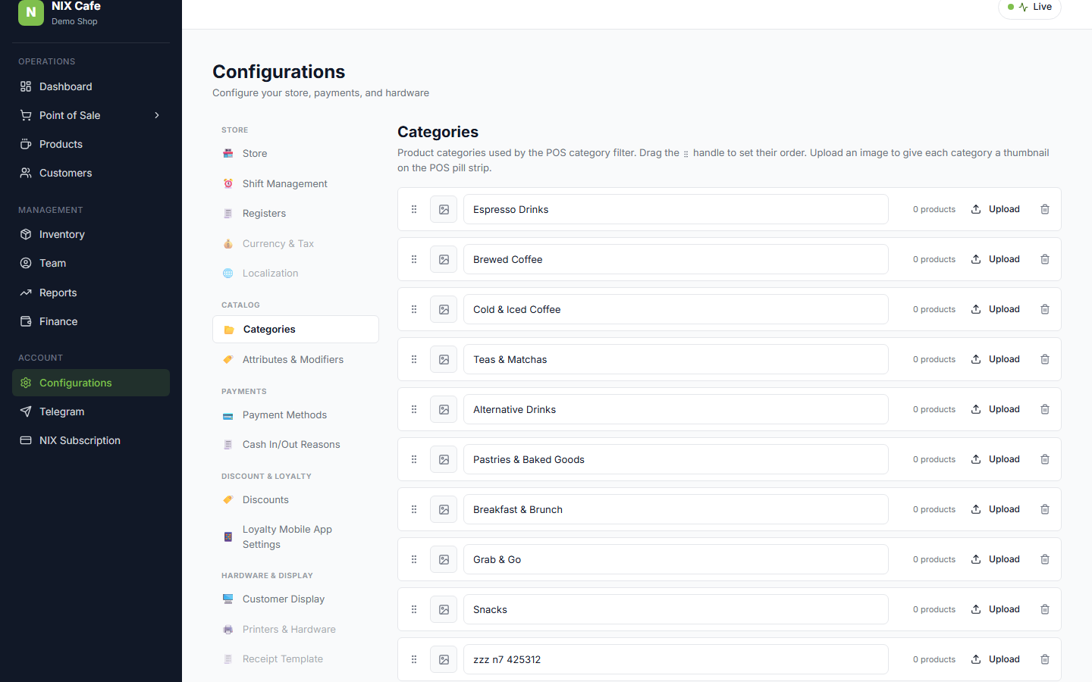Upload an image for Cold & Iced Coffee
This screenshot has width=1092, height=682.
996,309
